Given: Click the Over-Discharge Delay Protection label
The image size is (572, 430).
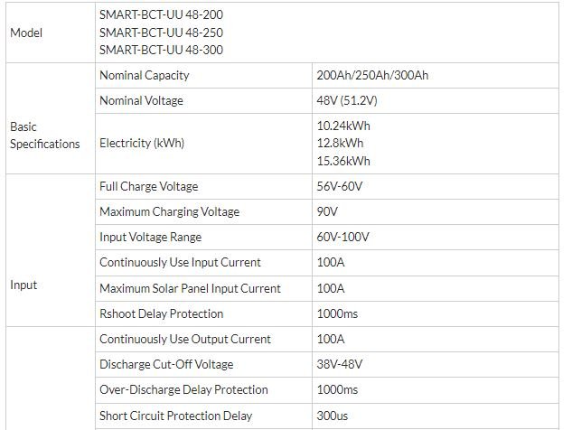Looking at the screenshot, I should click(x=183, y=389).
